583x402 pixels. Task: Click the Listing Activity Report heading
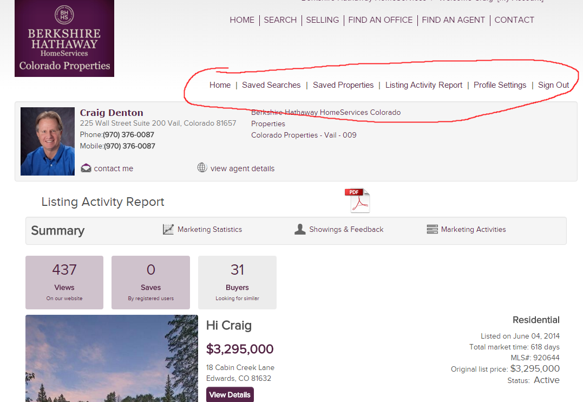click(103, 202)
